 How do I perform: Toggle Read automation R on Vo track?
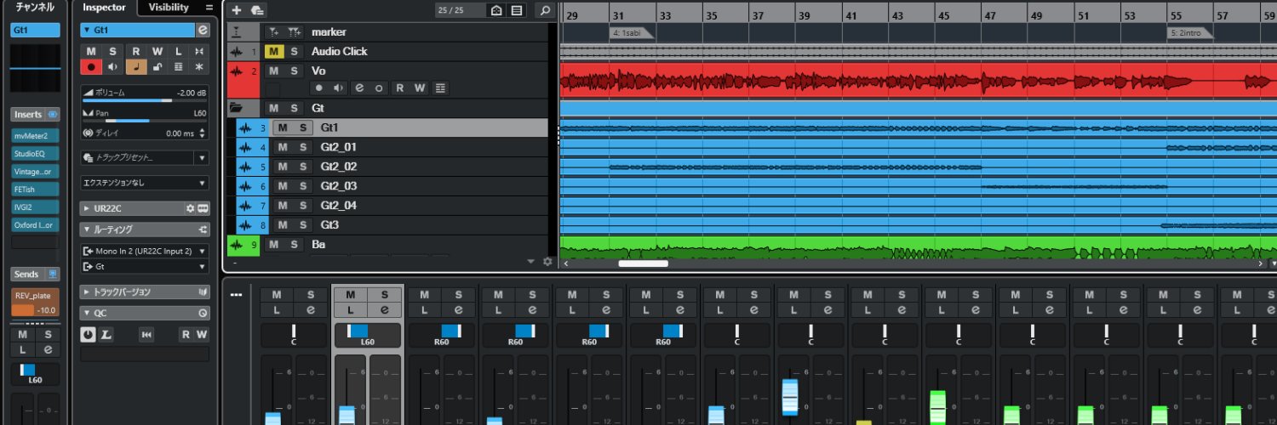pyautogui.click(x=398, y=88)
